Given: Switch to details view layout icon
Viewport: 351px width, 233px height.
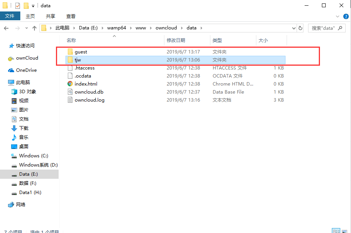Looking at the screenshot, I should (336, 231).
